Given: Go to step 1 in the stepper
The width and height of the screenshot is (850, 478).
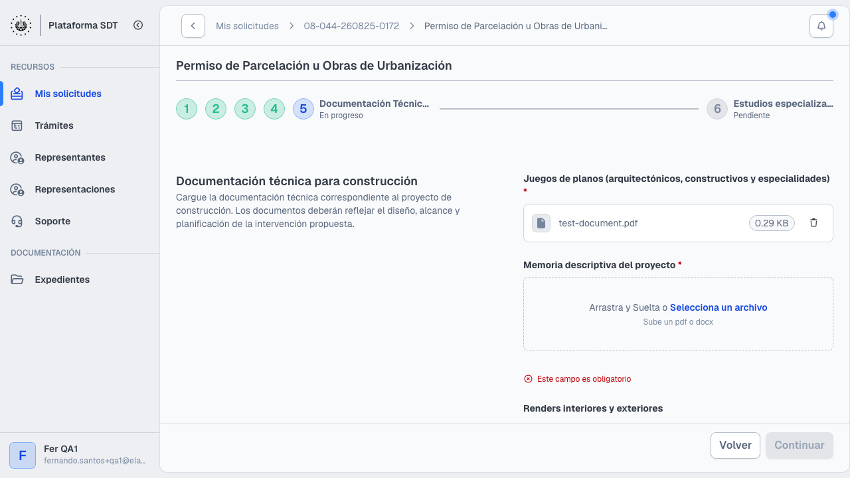Looking at the screenshot, I should click(x=187, y=109).
